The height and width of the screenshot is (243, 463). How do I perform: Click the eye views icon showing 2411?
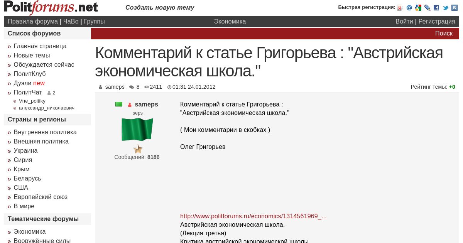point(147,87)
